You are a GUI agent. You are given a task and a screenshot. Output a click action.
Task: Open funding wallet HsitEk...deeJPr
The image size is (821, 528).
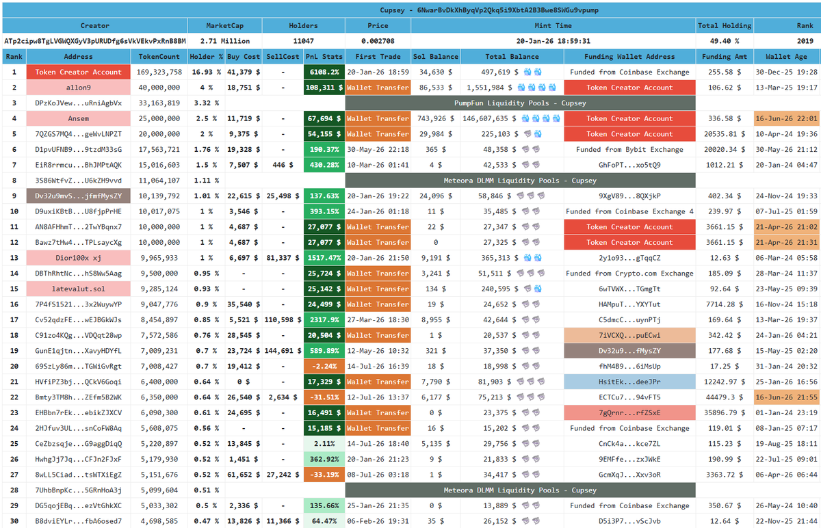(629, 382)
